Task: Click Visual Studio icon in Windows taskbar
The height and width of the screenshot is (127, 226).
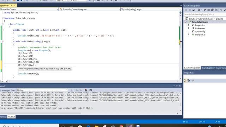Action: [130, 126]
